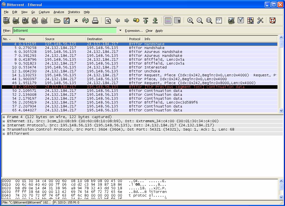Apply the display filter
The height and width of the screenshot is (206, 285).
click(x=159, y=31)
